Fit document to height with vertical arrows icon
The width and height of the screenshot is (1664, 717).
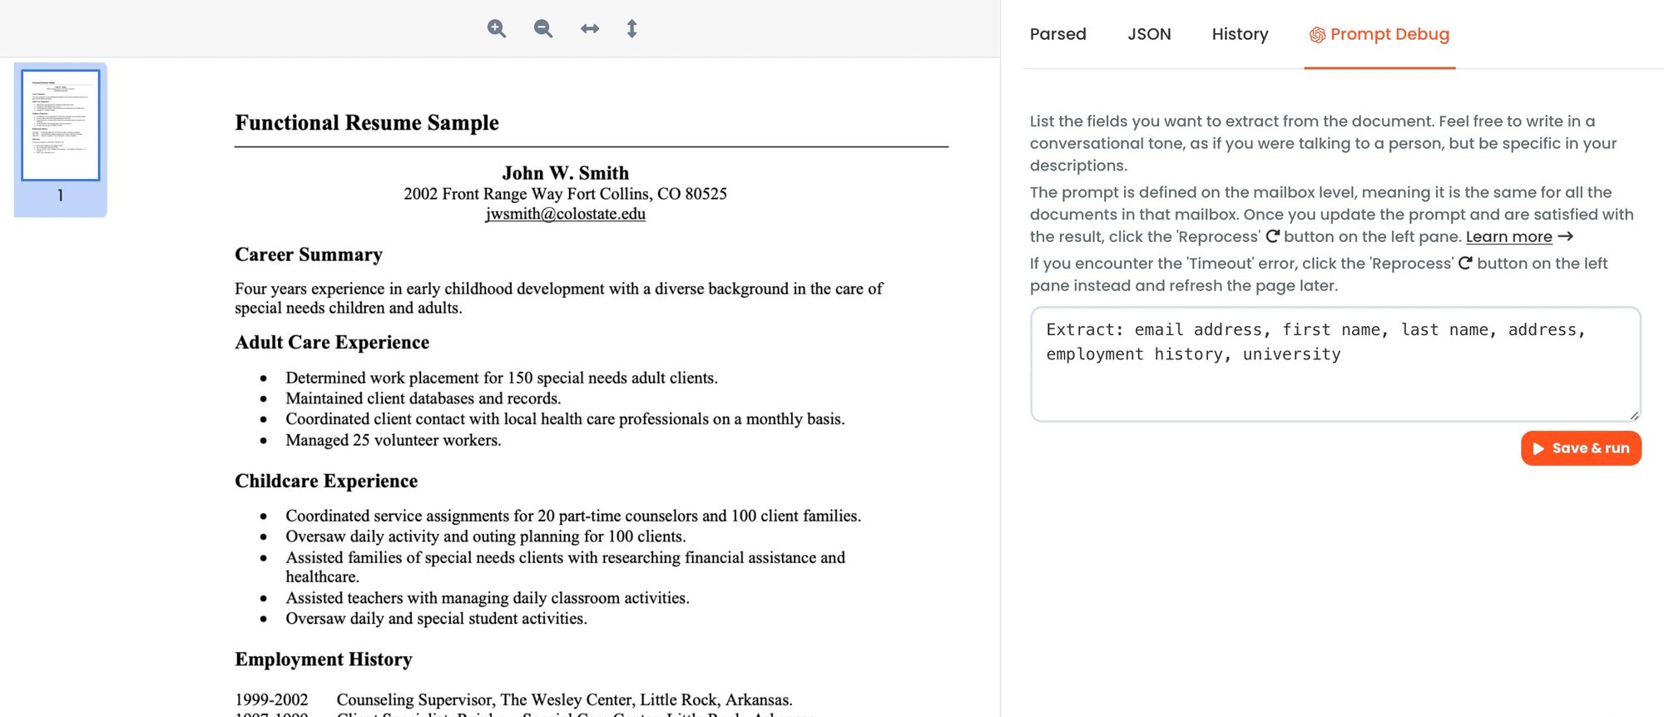[x=631, y=29]
